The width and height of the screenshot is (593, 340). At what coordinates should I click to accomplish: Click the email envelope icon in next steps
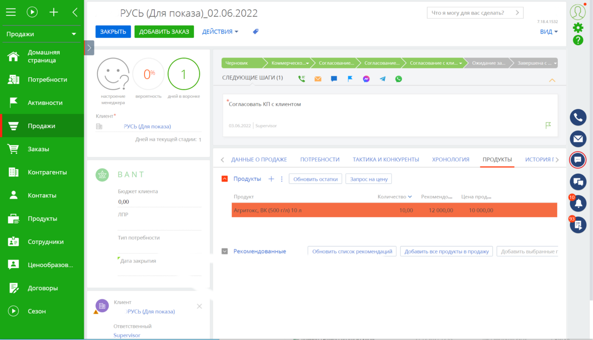pos(318,79)
